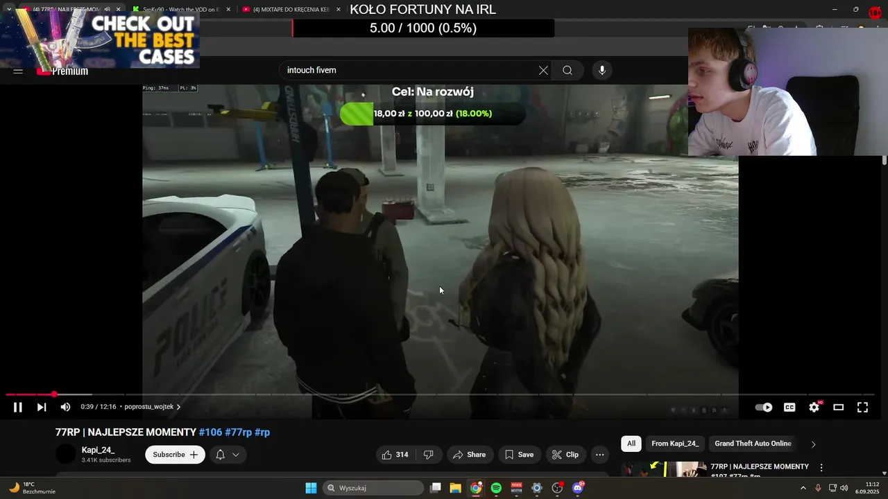The height and width of the screenshot is (499, 888).
Task: Show hidden system tray icons
Action: pos(803,488)
